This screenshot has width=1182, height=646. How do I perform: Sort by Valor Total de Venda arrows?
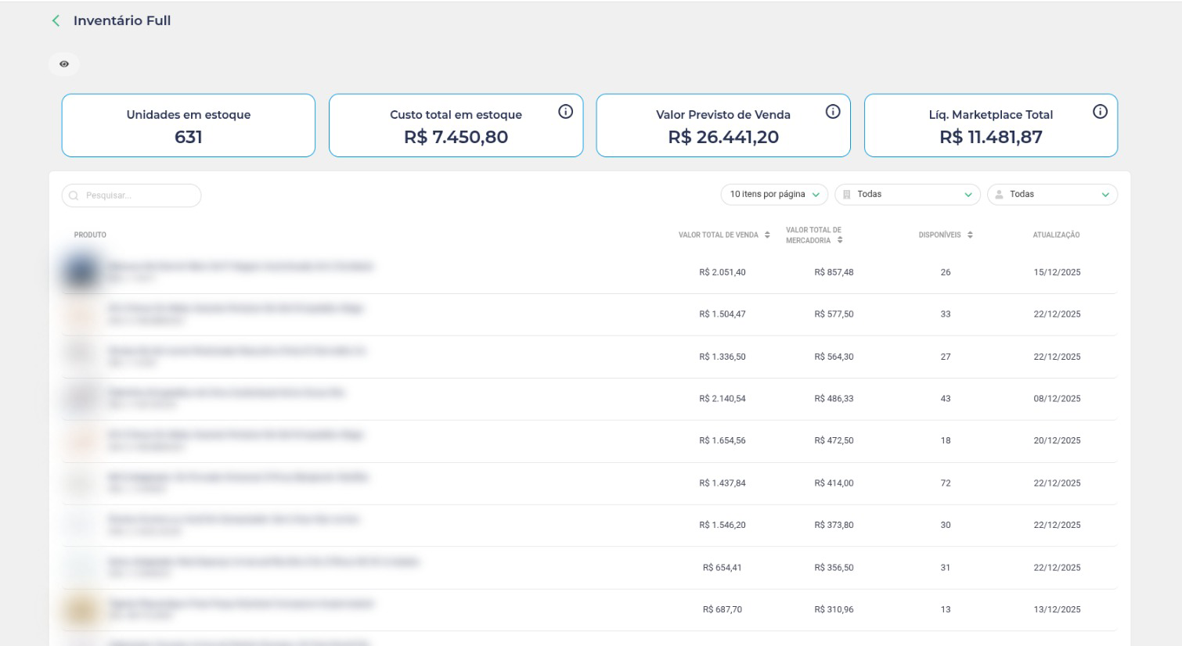coord(767,235)
